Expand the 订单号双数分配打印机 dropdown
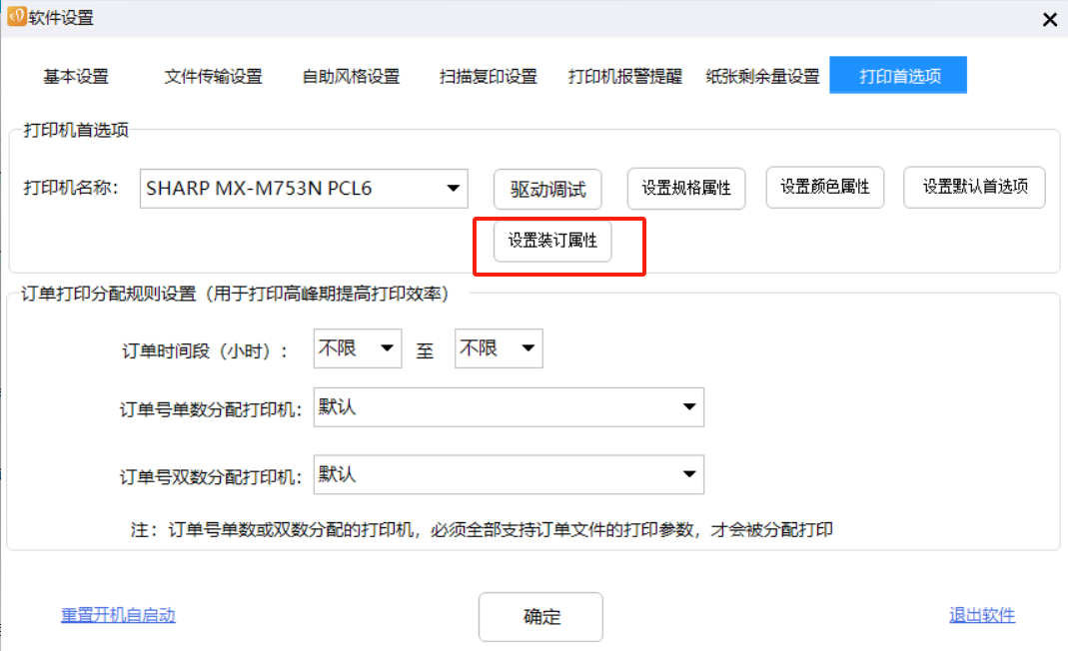1068x651 pixels. point(508,475)
